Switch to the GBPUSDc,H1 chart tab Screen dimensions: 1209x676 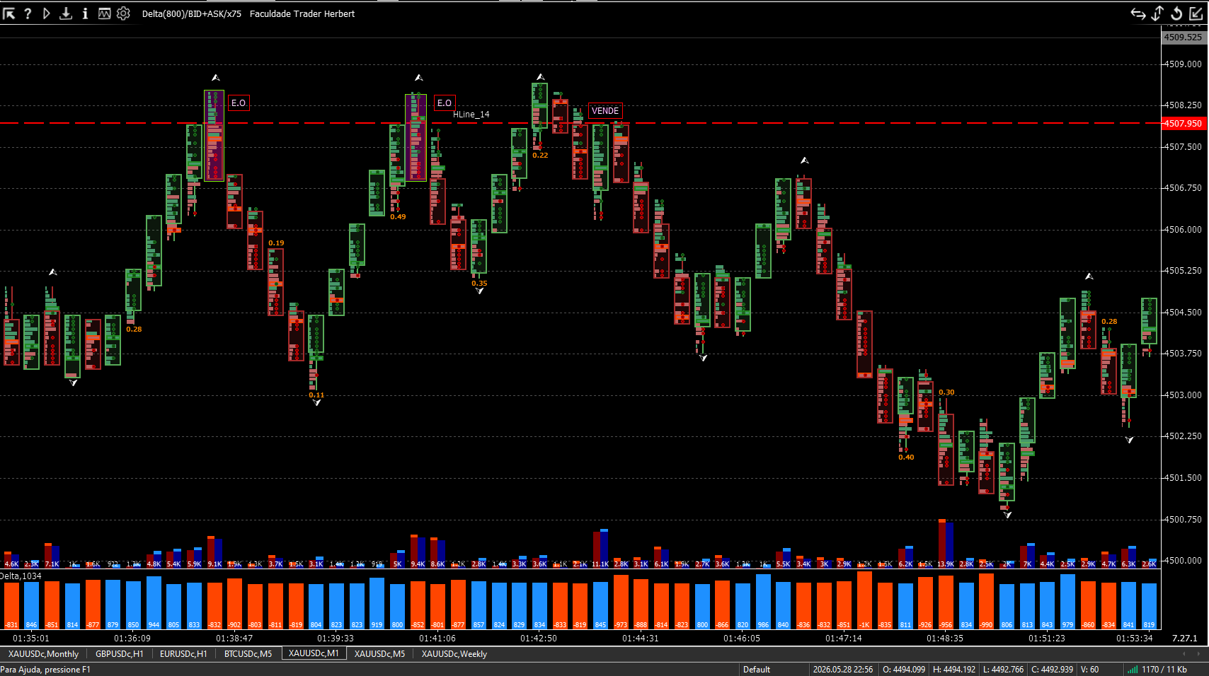[x=120, y=654]
